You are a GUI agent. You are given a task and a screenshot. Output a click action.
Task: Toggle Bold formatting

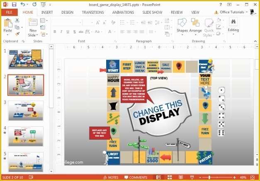tap(55, 31)
